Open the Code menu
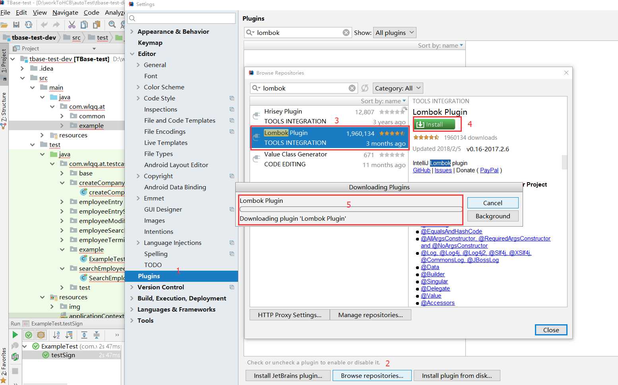Image resolution: width=618 pixels, height=385 pixels. 91,13
